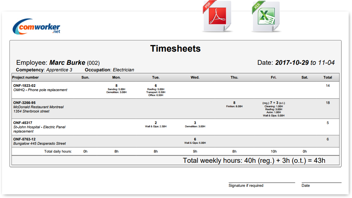Click the Total weekly hours summary
The width and height of the screenshot is (352, 198).
tap(254, 161)
